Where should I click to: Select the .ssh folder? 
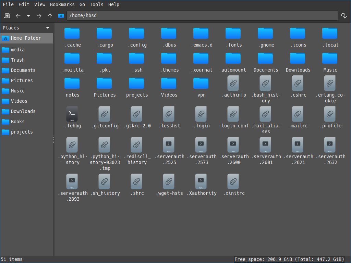136,58
